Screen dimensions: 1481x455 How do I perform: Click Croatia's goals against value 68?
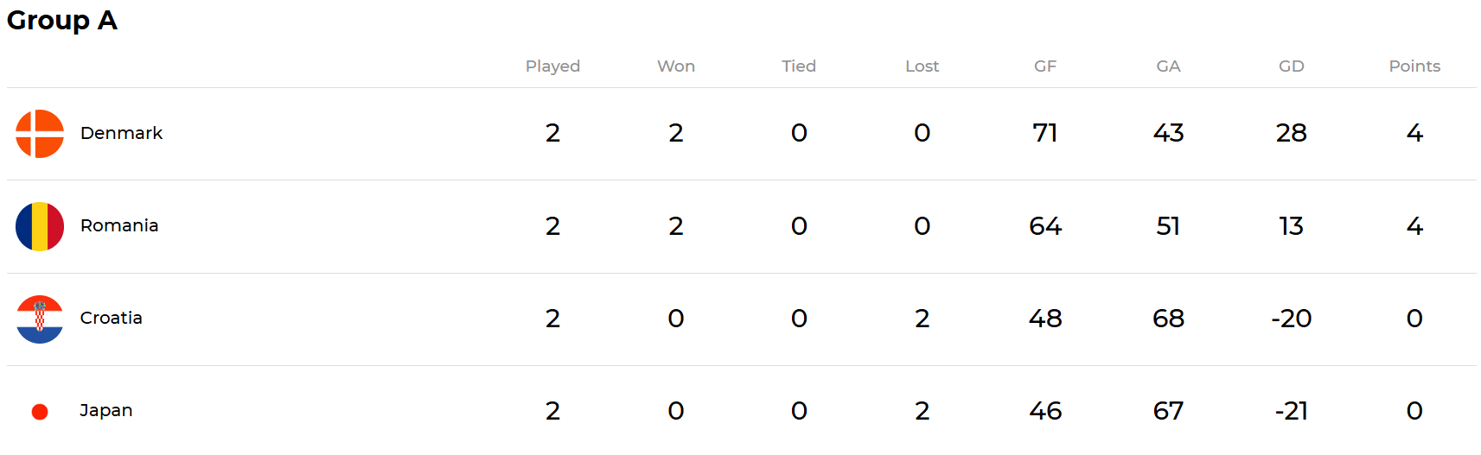(1168, 319)
